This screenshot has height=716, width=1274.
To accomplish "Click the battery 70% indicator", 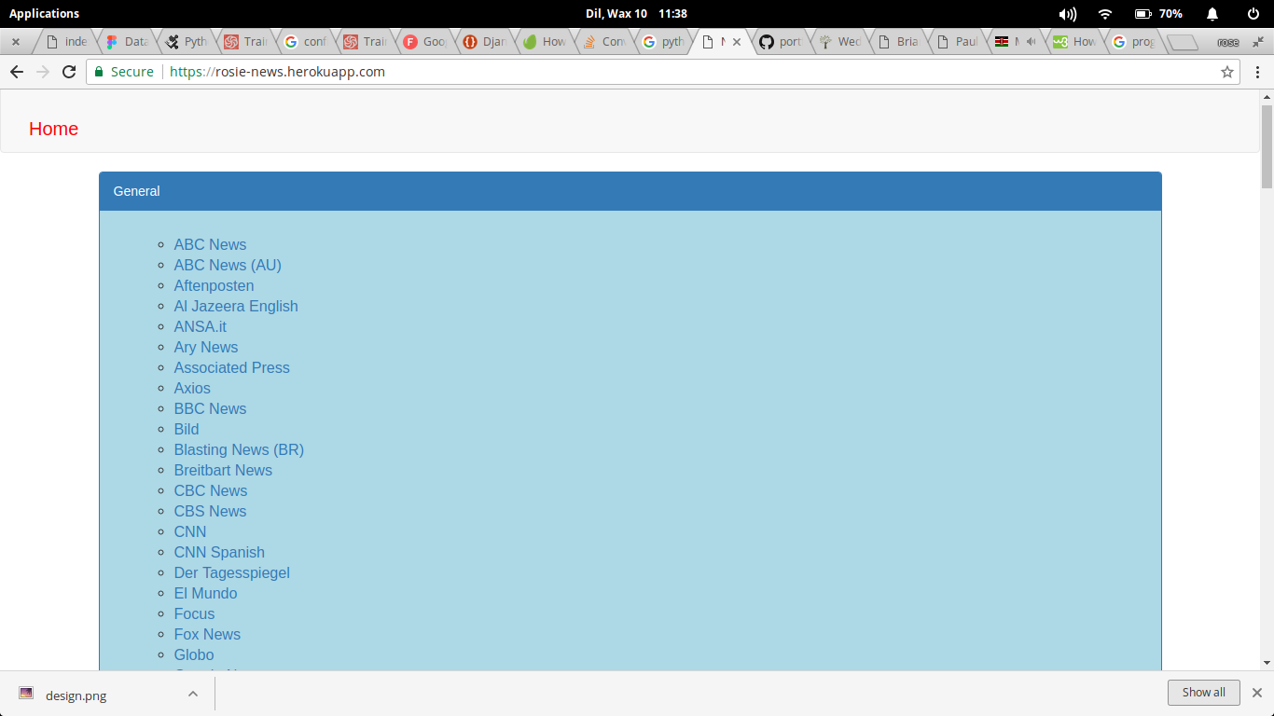I will [x=1159, y=14].
